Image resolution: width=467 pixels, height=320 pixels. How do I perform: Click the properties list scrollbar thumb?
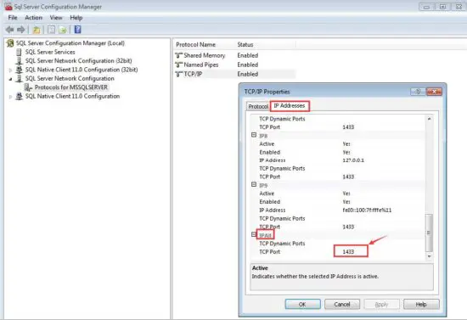click(429, 233)
